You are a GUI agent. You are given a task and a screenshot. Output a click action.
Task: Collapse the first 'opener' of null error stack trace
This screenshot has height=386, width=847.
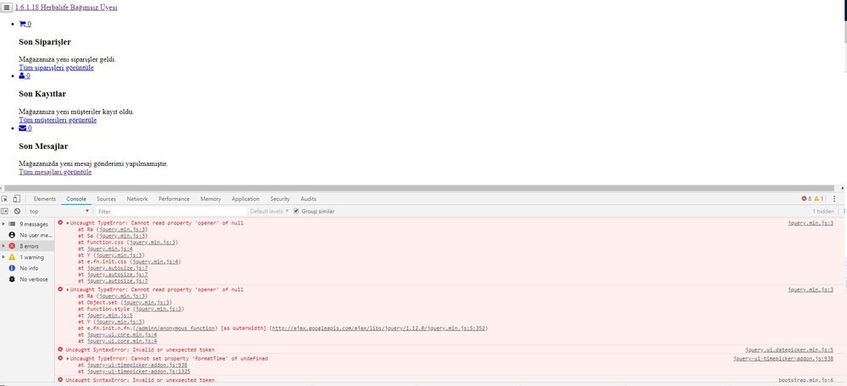point(68,223)
